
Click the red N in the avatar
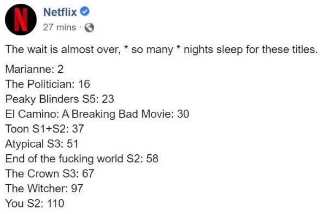[x=21, y=20]
